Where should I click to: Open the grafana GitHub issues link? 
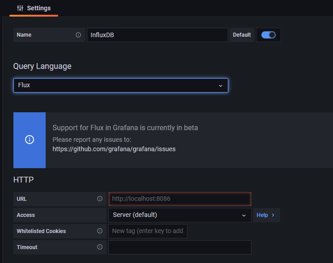pos(114,149)
